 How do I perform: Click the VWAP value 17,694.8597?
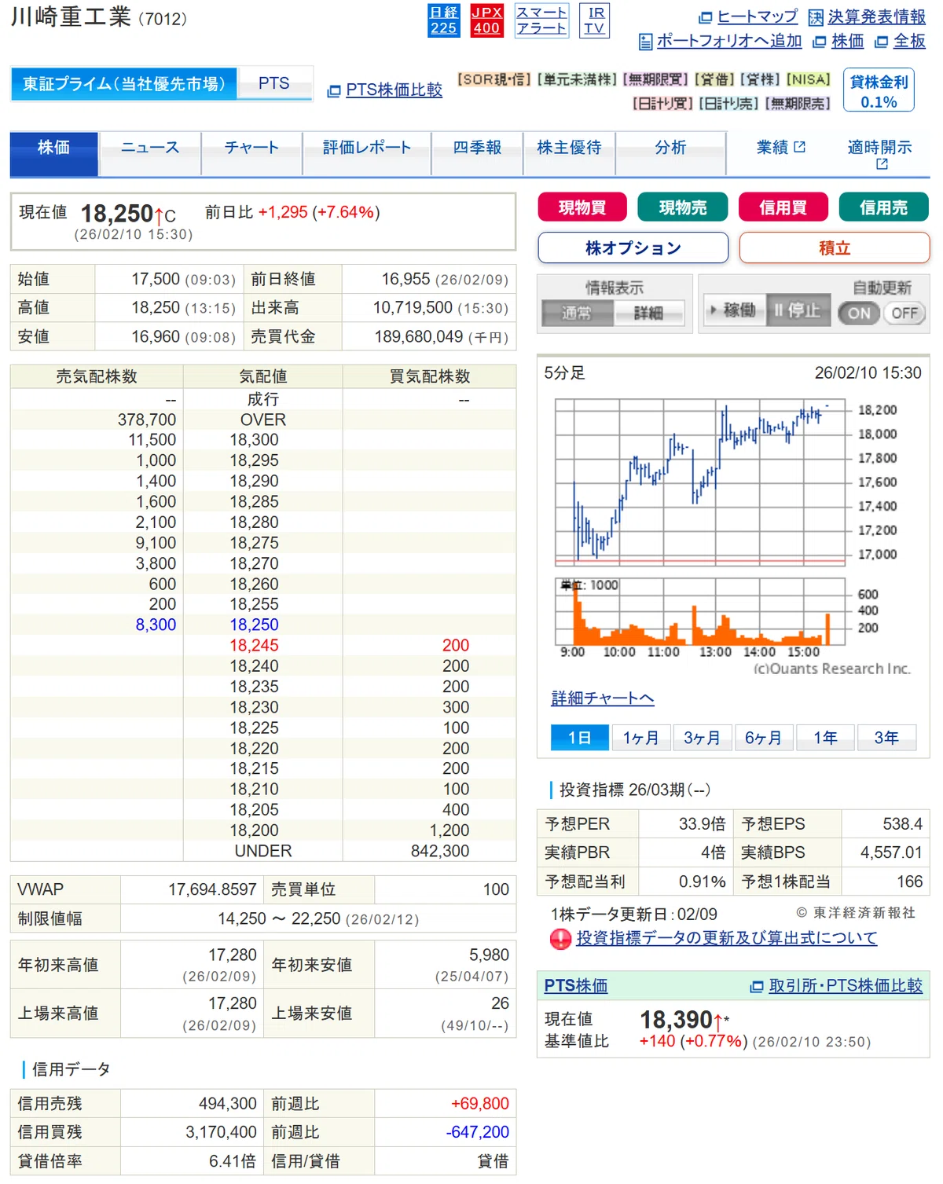[x=213, y=889]
